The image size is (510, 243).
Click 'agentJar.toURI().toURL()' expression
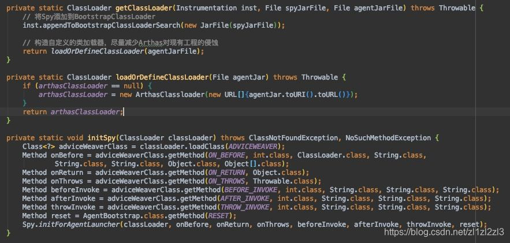pyautogui.click(x=297, y=95)
